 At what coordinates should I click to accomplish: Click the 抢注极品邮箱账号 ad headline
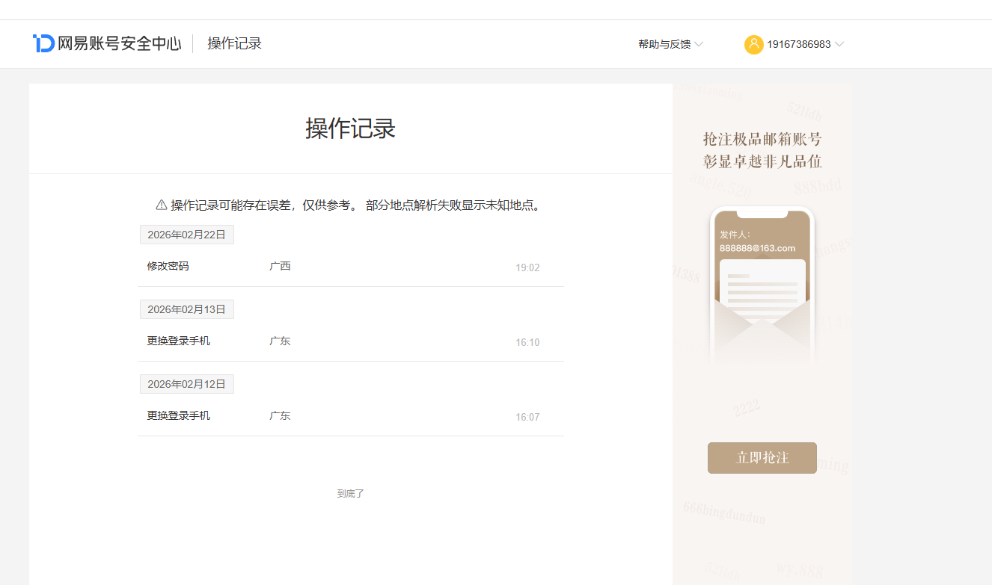[x=762, y=140]
